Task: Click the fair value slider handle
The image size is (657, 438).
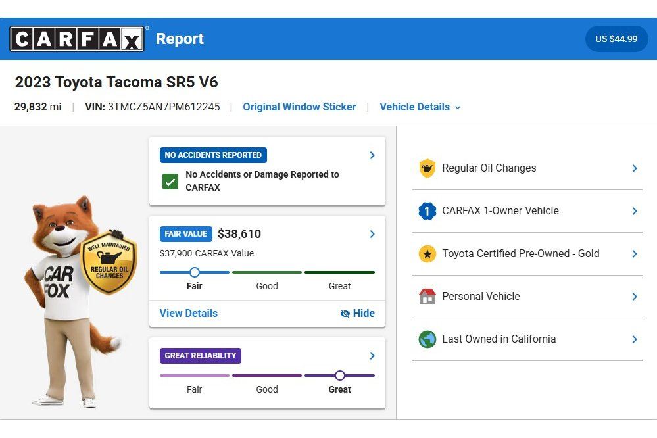Action: pos(195,272)
